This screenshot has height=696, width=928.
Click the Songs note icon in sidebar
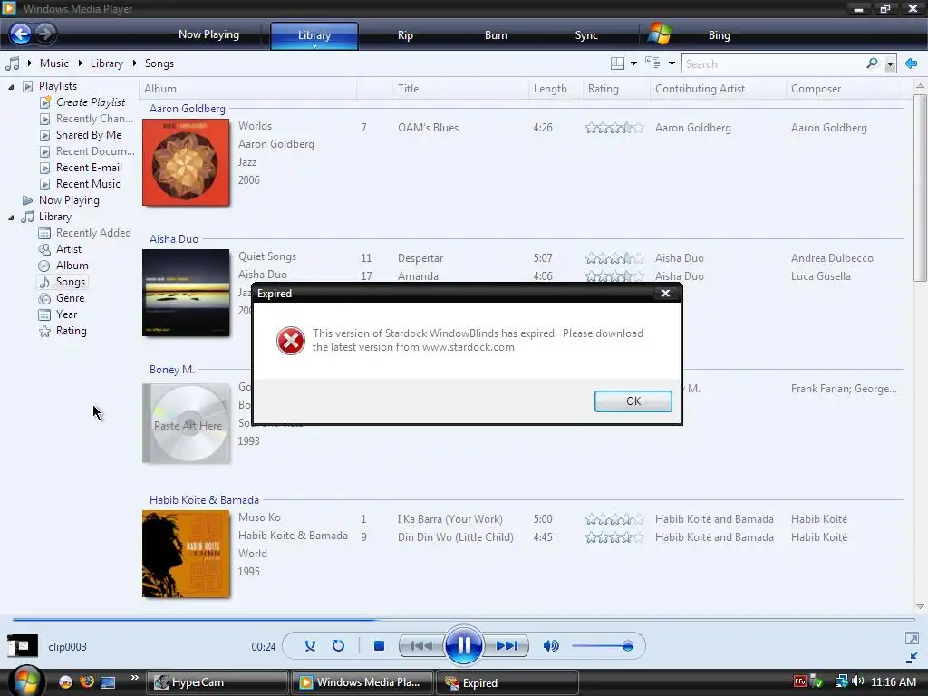(x=44, y=283)
